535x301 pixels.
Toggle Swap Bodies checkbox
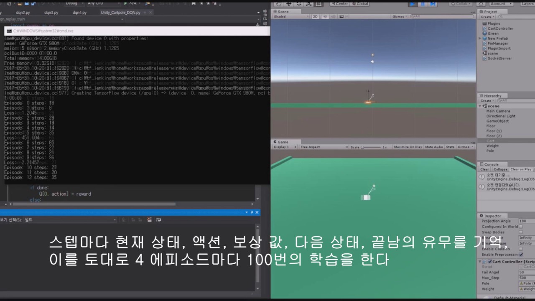[x=521, y=232]
